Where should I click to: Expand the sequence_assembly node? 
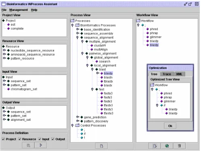click(77, 33)
